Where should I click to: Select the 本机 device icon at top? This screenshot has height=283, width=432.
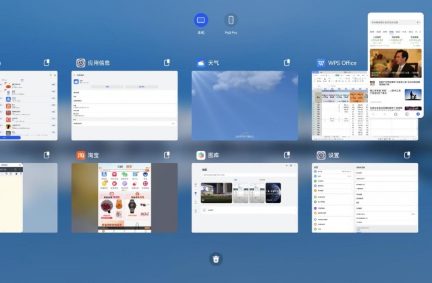tap(201, 20)
